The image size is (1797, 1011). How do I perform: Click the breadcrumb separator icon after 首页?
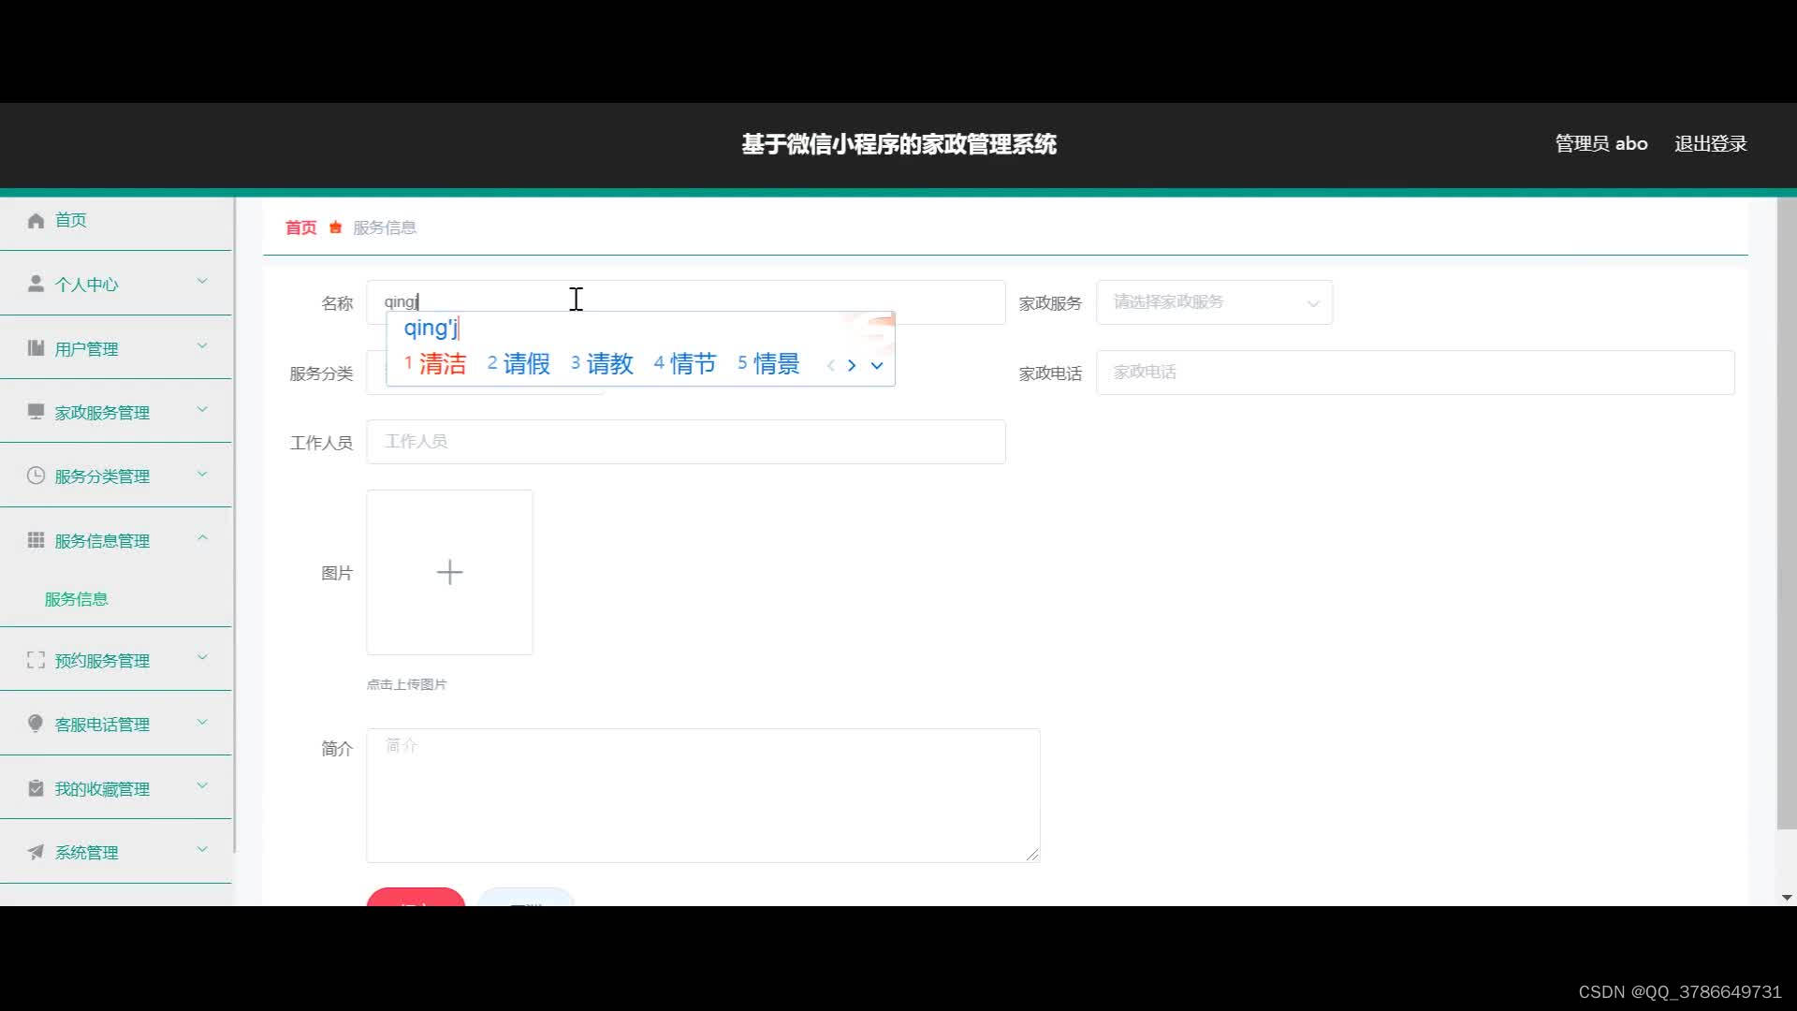(335, 227)
